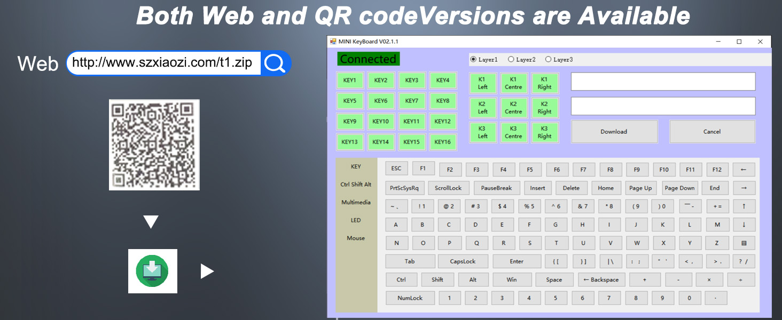Click the Enter key button

pos(517,261)
